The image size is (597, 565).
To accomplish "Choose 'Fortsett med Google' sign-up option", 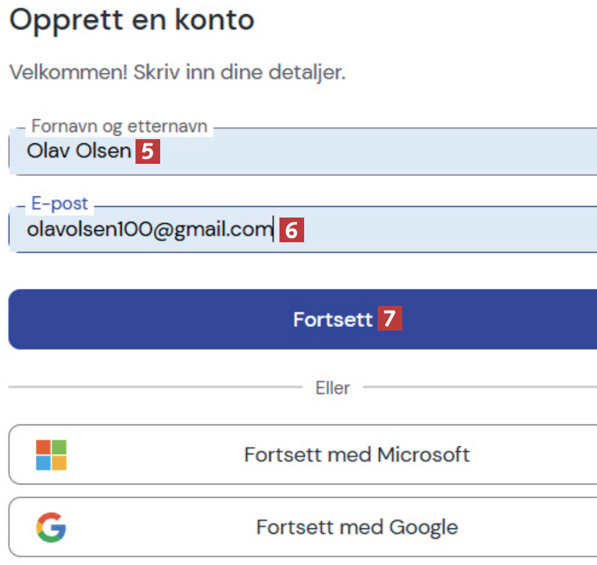I will (356, 527).
